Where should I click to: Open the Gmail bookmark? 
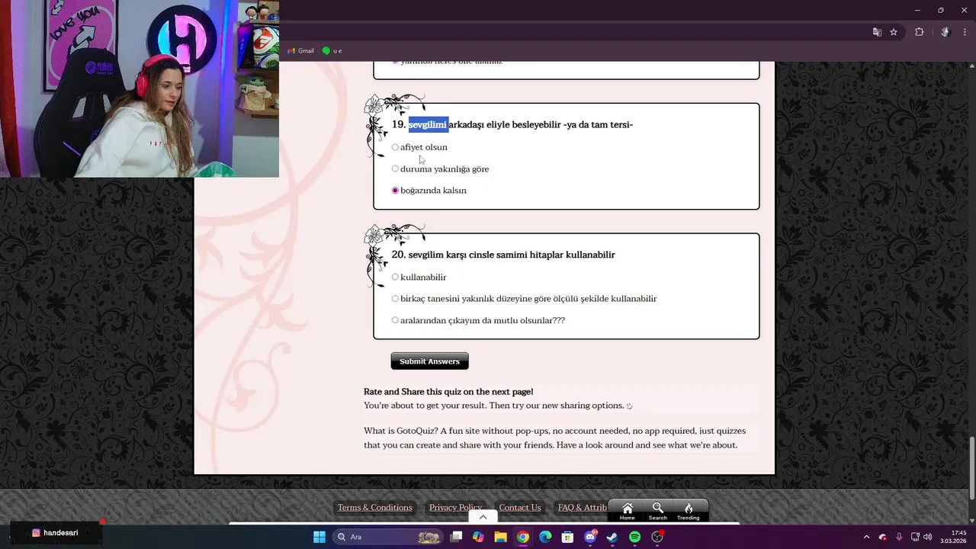[x=300, y=51]
